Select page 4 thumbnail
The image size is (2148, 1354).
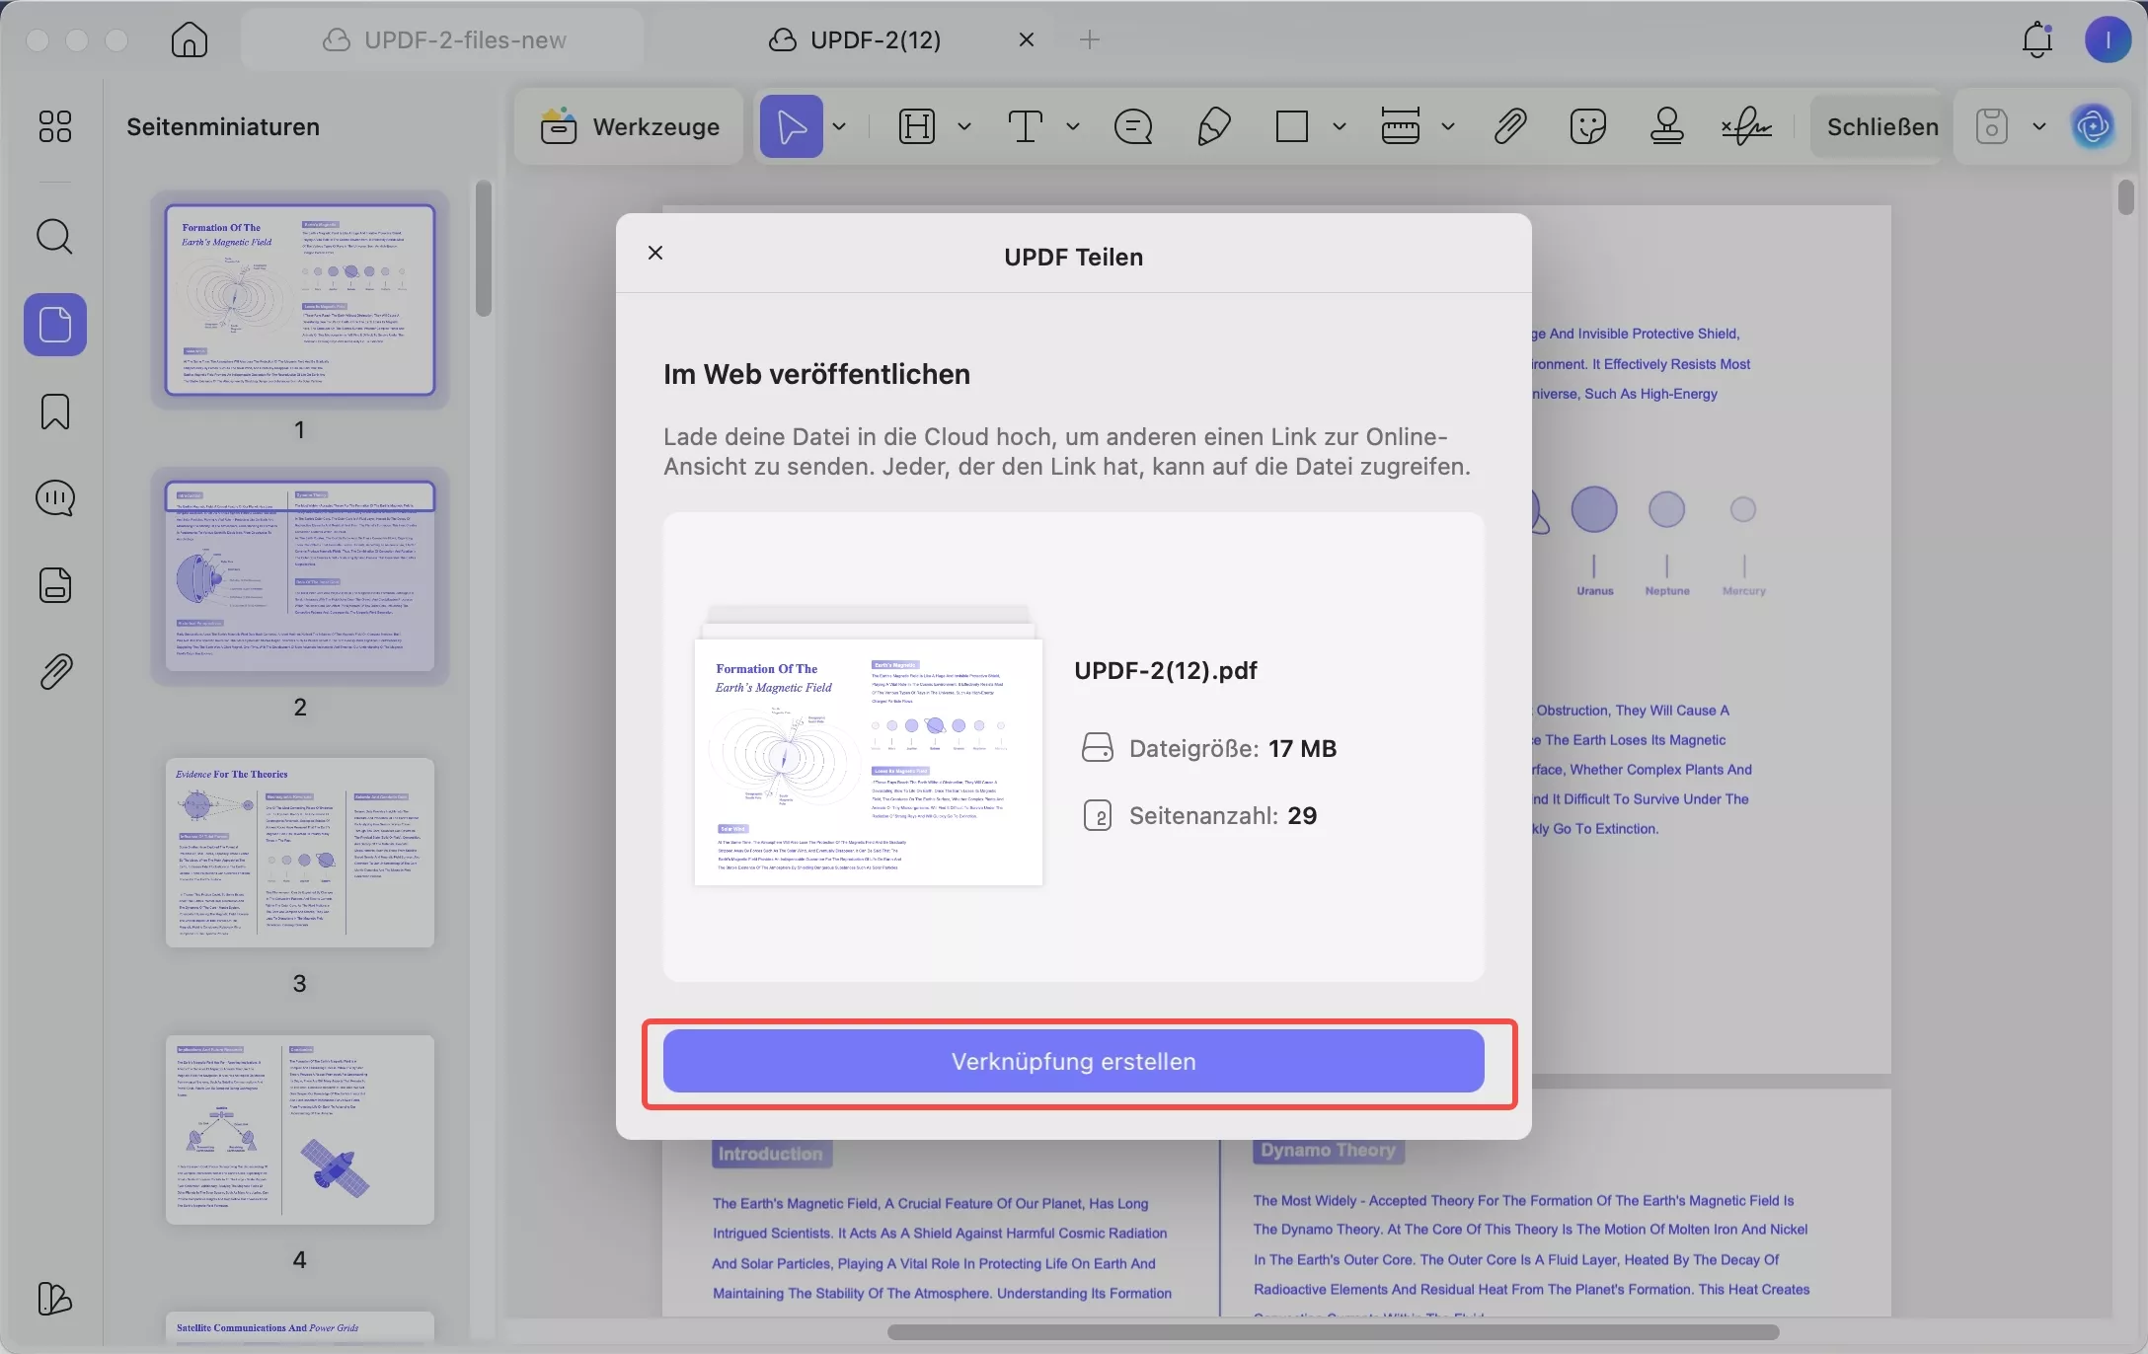(x=300, y=1129)
